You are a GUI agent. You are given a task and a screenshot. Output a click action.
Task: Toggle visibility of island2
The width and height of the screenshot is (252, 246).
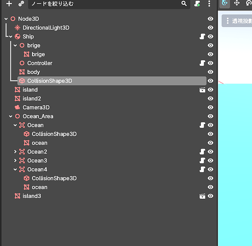210,98
